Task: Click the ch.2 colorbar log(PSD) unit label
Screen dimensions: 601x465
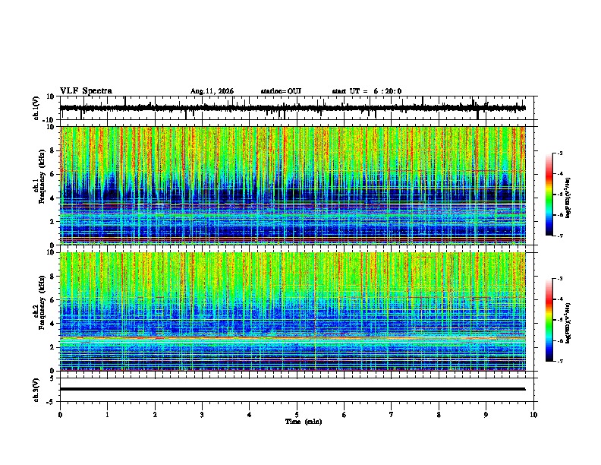Action: (x=568, y=323)
